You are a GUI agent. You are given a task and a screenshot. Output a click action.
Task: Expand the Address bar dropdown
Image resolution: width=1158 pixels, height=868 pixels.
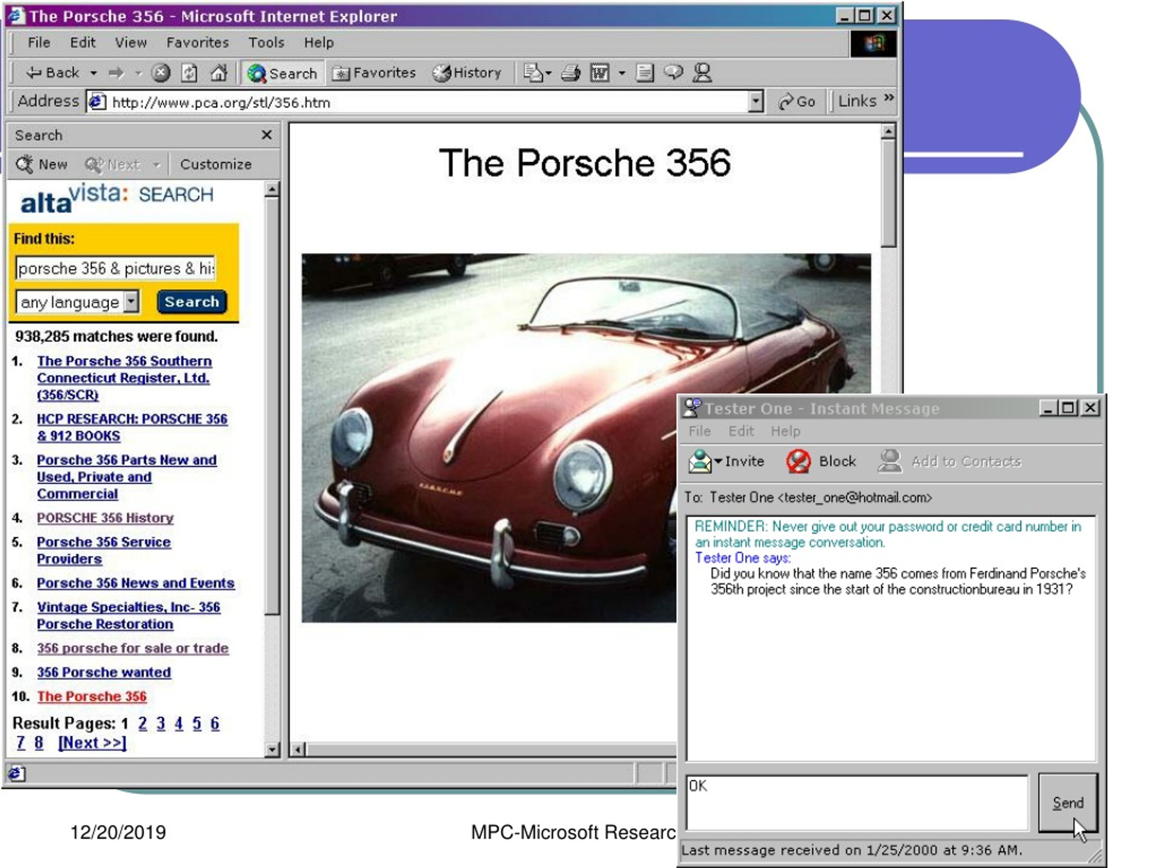[x=755, y=102]
